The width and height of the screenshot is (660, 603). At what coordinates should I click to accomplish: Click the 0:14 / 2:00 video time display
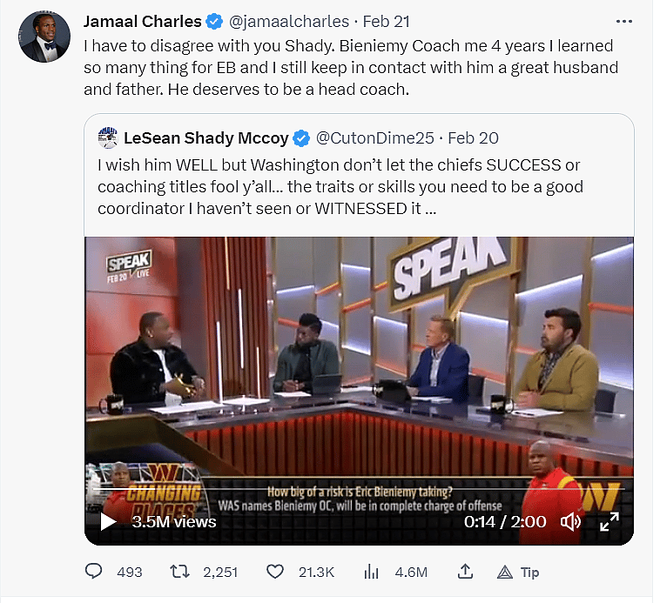[505, 521]
